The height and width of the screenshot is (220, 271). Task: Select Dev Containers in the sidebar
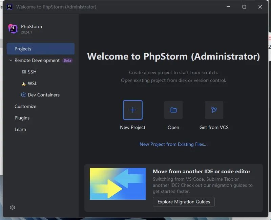pos(44,95)
